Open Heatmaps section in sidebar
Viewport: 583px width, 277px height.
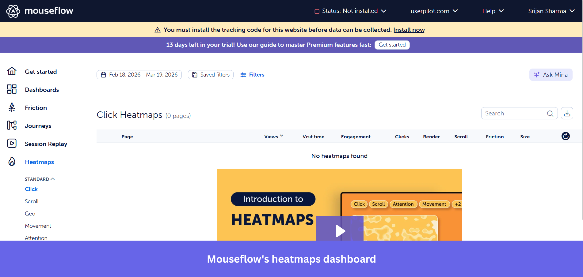pos(39,162)
